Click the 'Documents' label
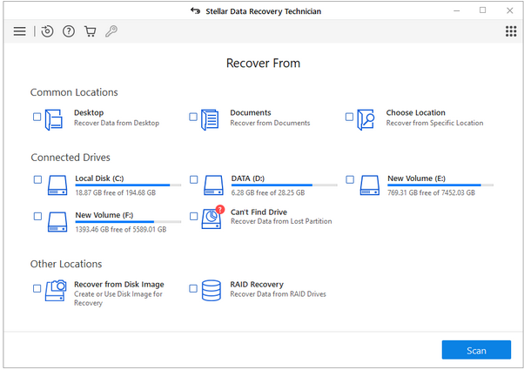The width and height of the screenshot is (524, 370). click(251, 112)
